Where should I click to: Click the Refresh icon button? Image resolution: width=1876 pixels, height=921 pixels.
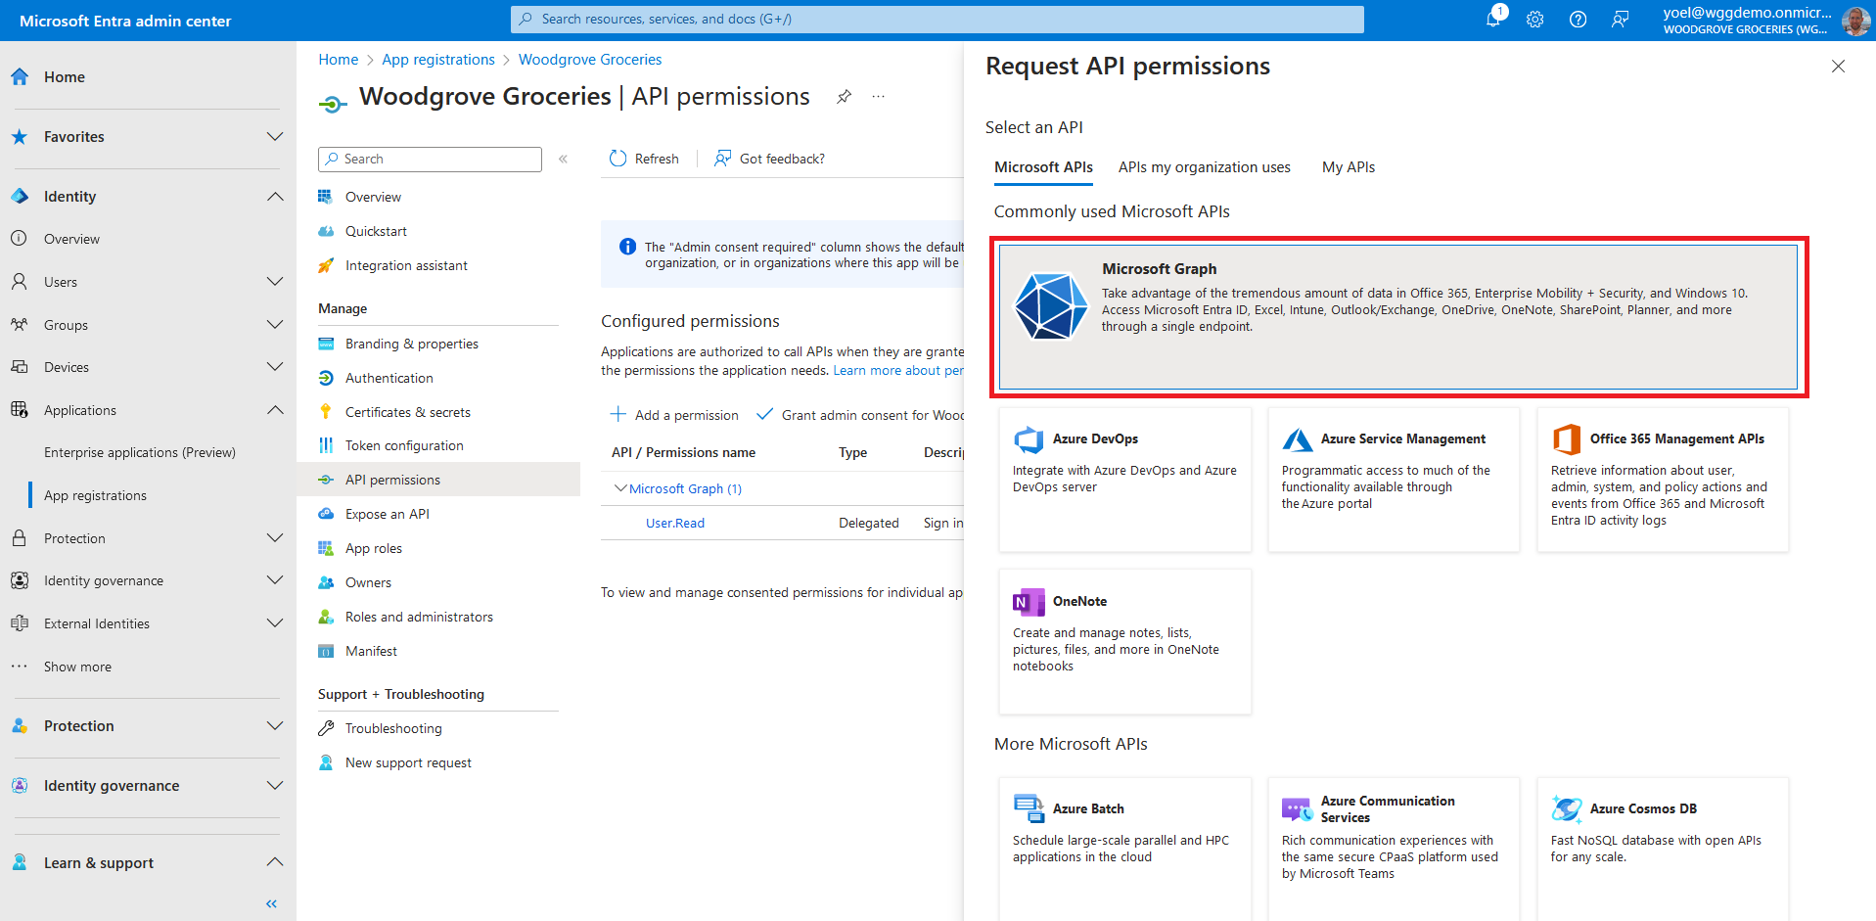(x=618, y=159)
